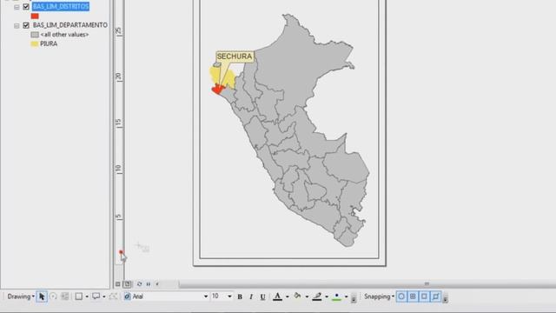
Task: Toggle Edge Snapping icon
Action: 435,296
